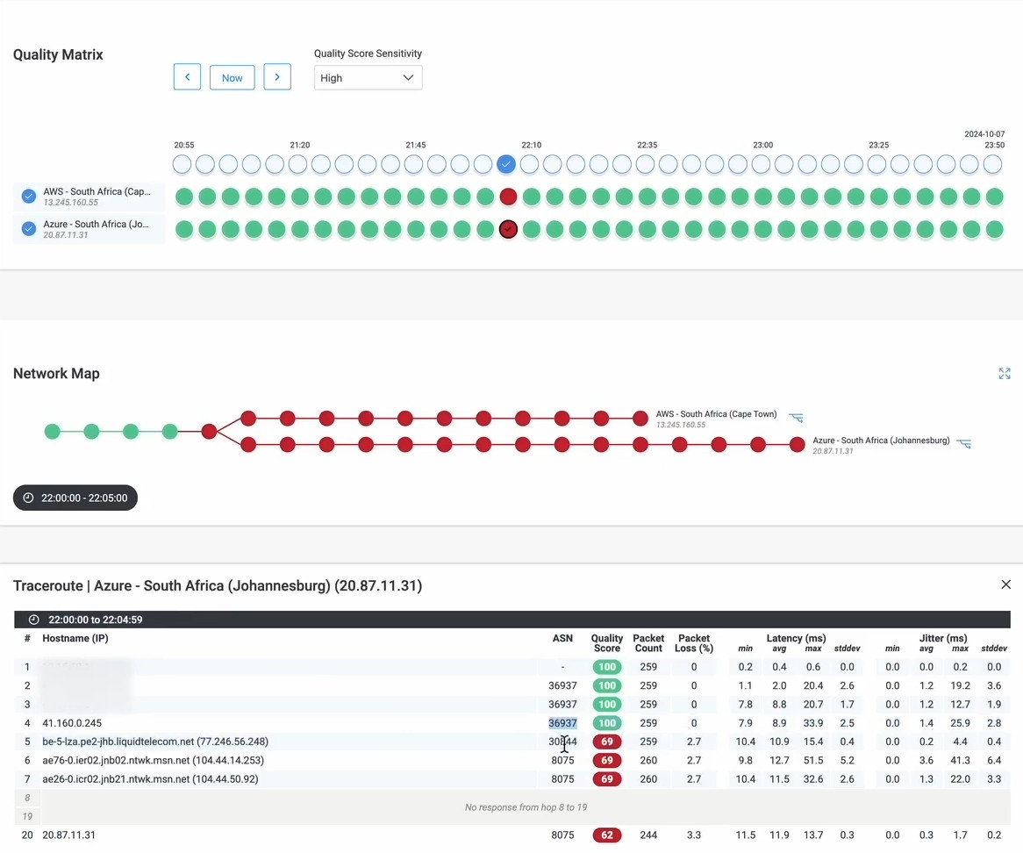Screen dimensions: 1023x853
Task: Click the Now button
Action: pos(232,77)
